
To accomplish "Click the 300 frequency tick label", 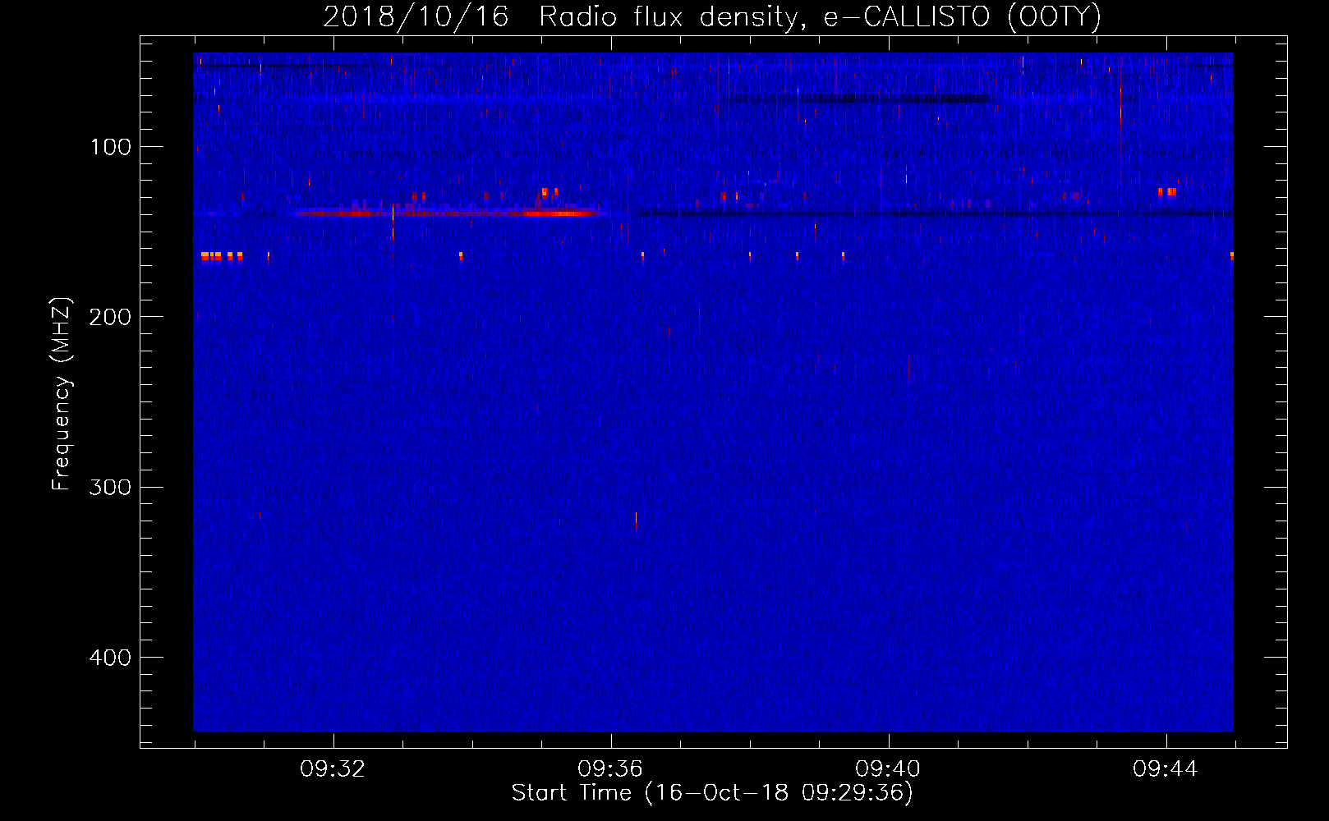I will (110, 488).
